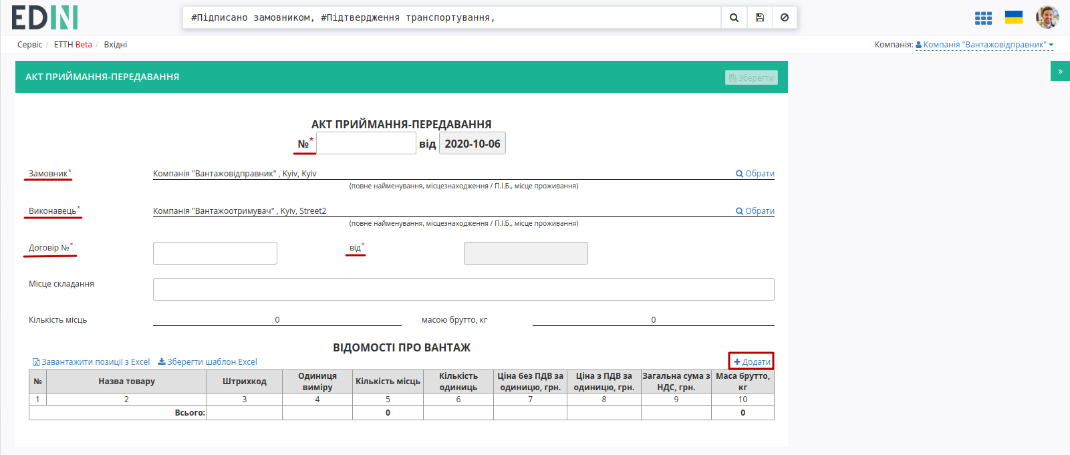Click the Одиниця виміру column header
The height and width of the screenshot is (455, 1070).
[317, 382]
